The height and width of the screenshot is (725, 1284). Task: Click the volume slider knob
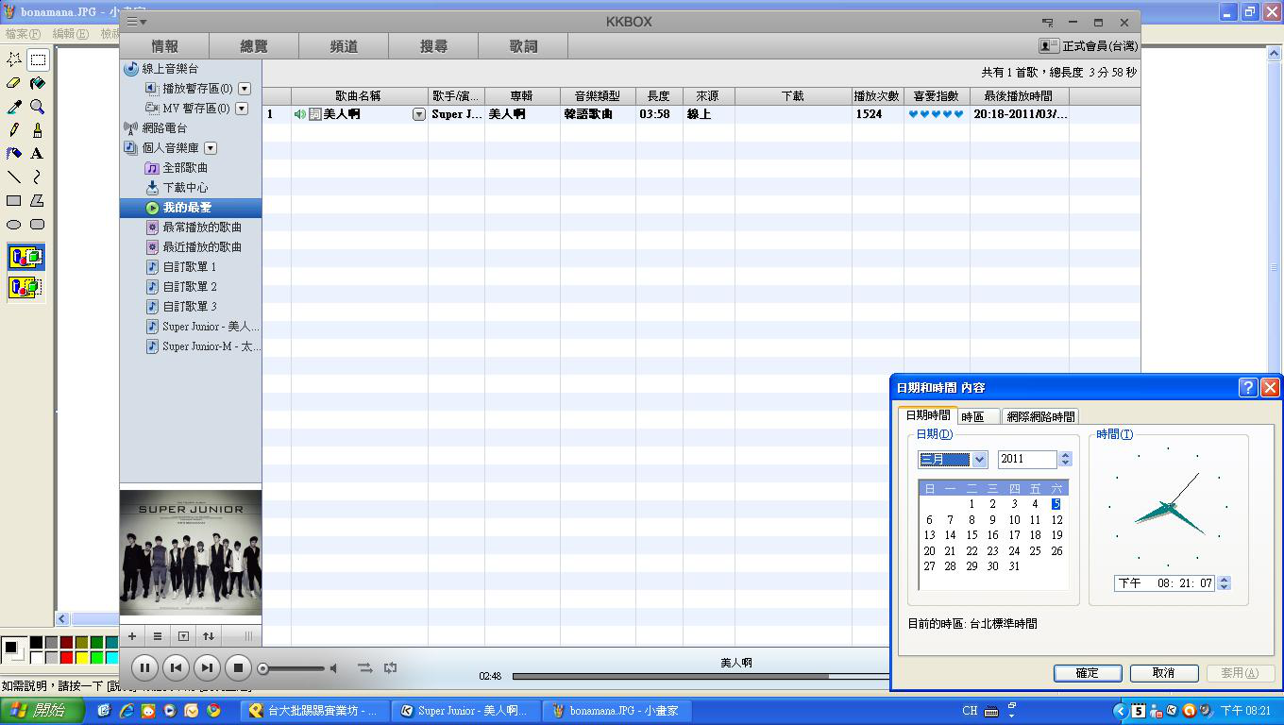[263, 668]
